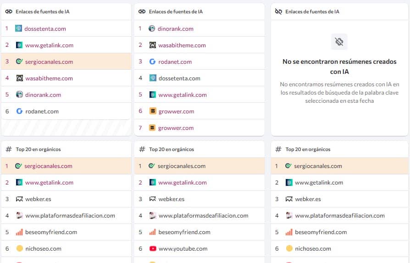Open wasabitheme.com in first AI sources list
Viewport: 410px width, 263px height.
pyautogui.click(x=49, y=78)
